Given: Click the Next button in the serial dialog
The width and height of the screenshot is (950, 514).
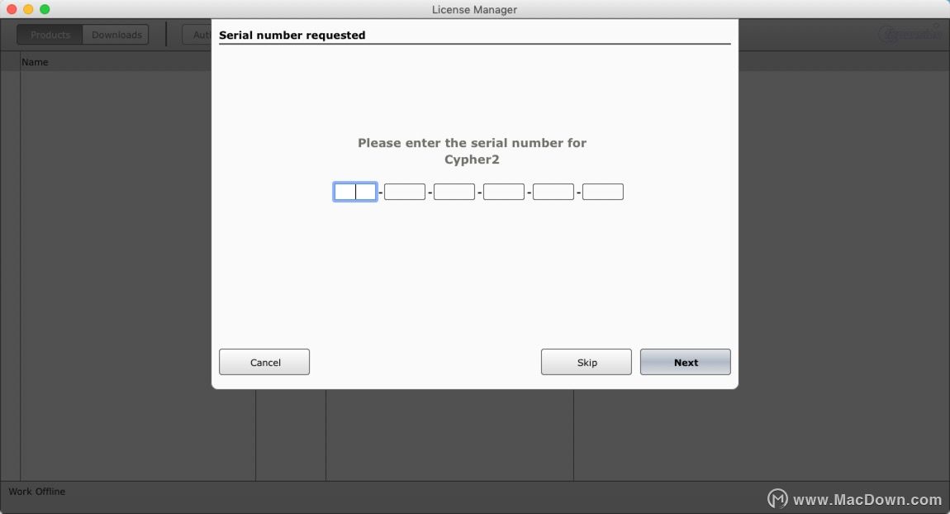Looking at the screenshot, I should tap(685, 362).
